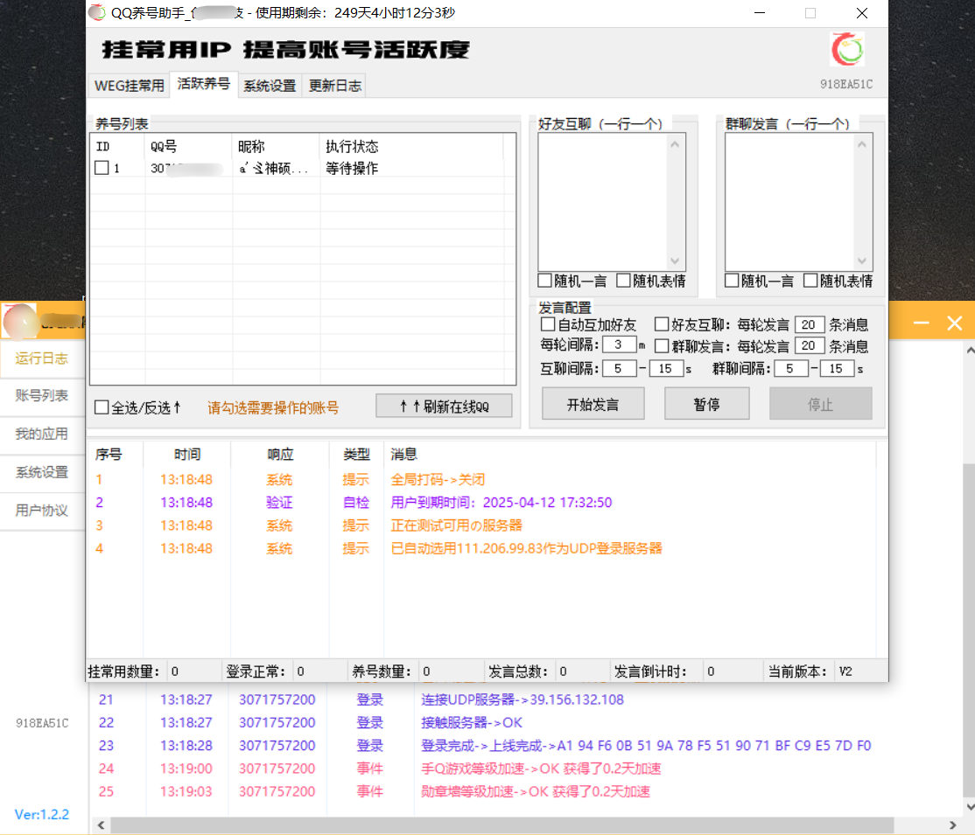Click the avatar in the orange window
The width and height of the screenshot is (975, 835).
19,322
